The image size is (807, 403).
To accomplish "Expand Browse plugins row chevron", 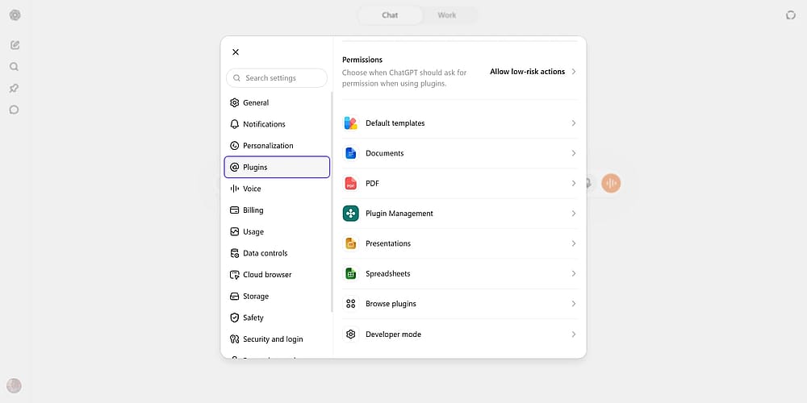I will [x=573, y=304].
